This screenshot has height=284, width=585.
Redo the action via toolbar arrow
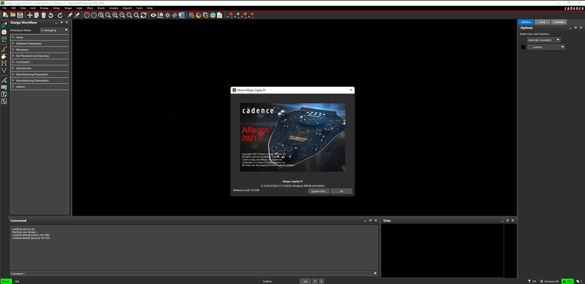click(x=60, y=15)
